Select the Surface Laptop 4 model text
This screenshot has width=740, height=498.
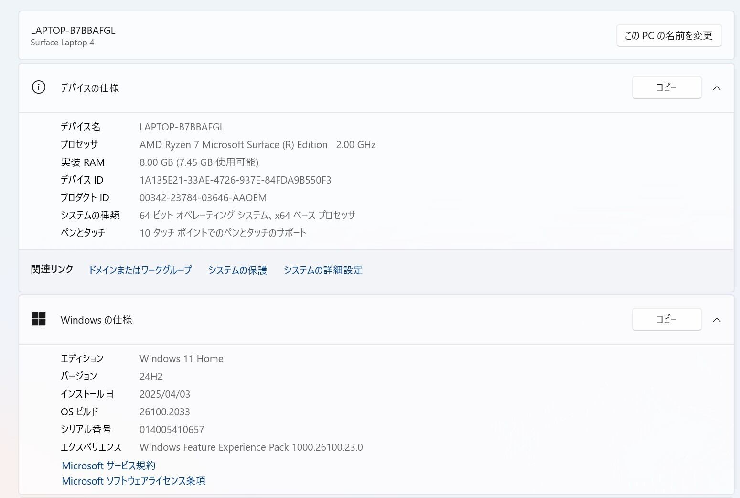(63, 43)
